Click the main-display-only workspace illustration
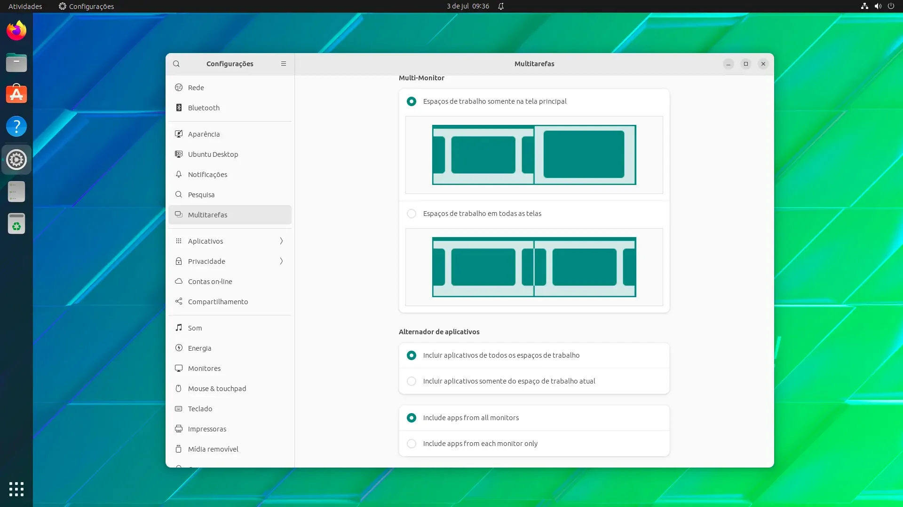The image size is (903, 507). [534, 155]
